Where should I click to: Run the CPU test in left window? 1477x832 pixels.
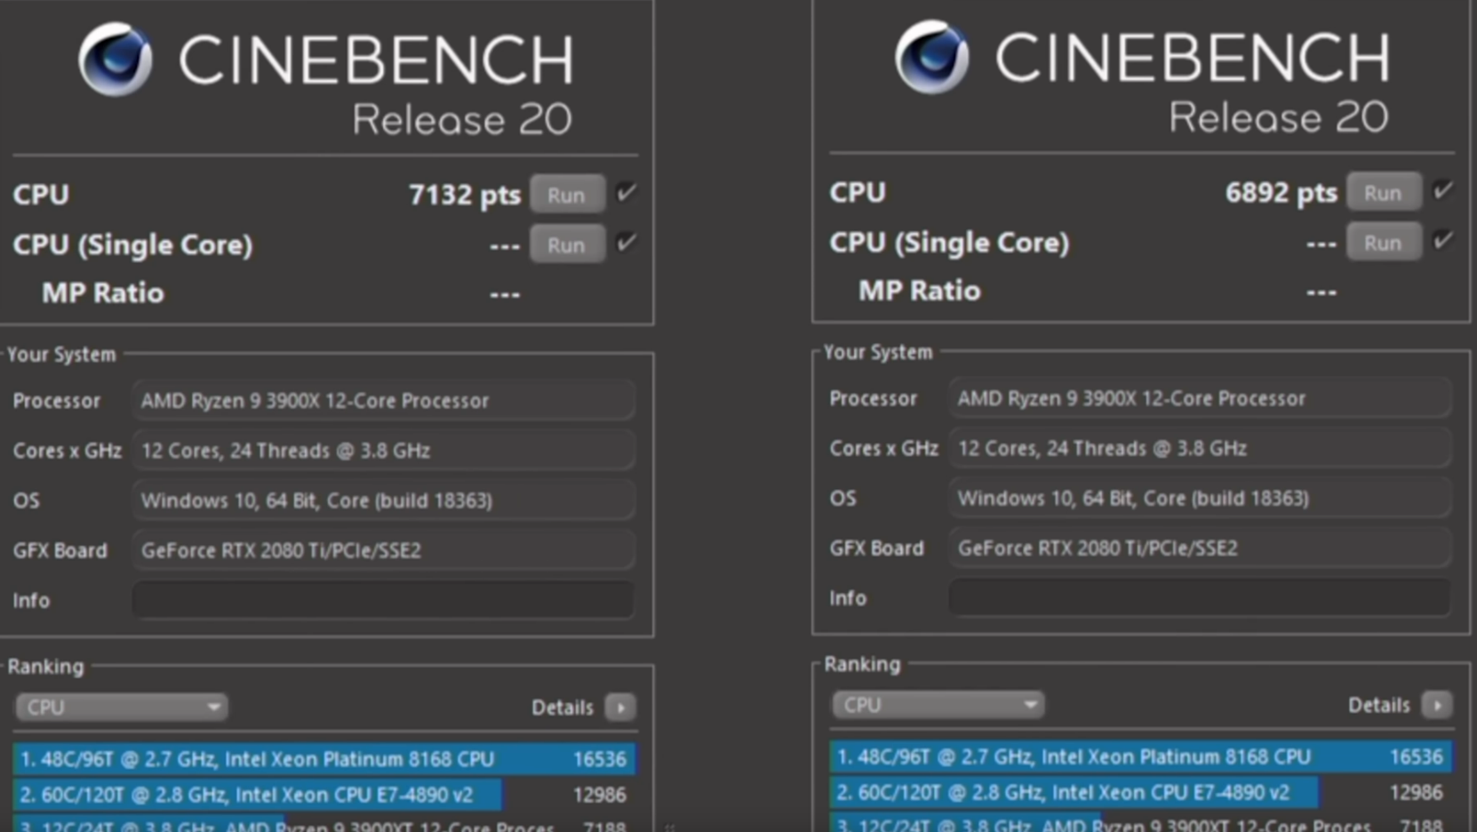click(x=567, y=195)
